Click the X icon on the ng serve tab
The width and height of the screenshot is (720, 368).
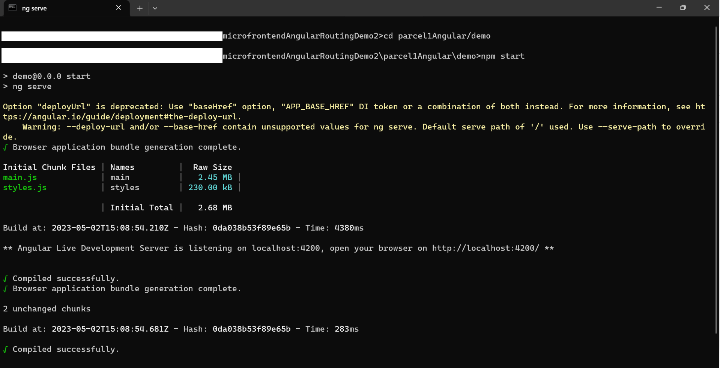click(x=118, y=7)
